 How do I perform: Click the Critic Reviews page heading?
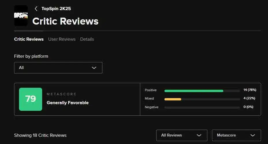point(65,21)
